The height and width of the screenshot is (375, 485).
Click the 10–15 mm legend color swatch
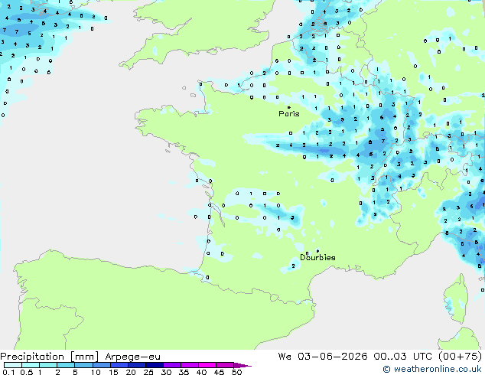coord(101,365)
